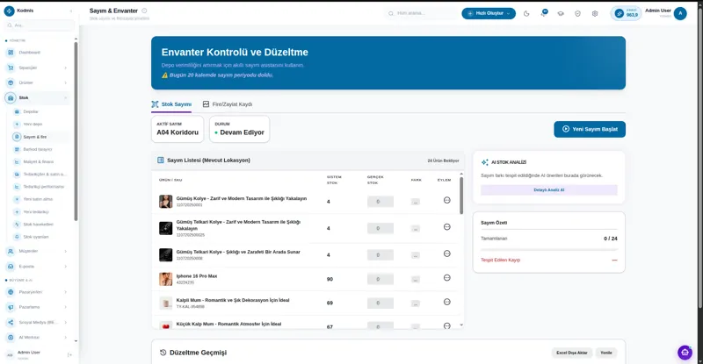The image size is (703, 364).
Task: Open the chat assistant bubble
Action: [x=685, y=353]
